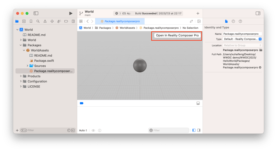Edit the Name field in inspector

(x=242, y=34)
